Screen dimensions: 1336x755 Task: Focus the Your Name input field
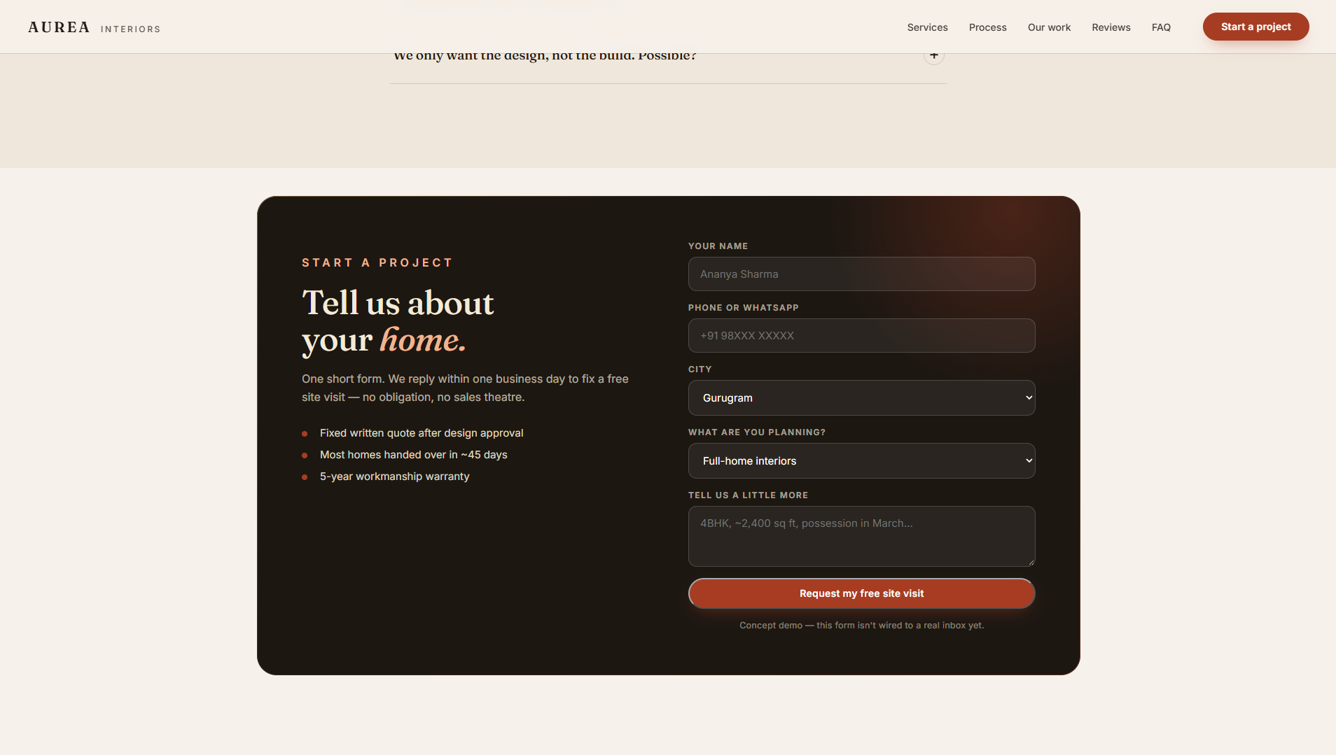[x=861, y=274]
